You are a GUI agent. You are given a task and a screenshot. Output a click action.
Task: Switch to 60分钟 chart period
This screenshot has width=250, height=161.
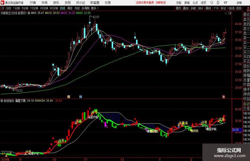coord(54,8)
